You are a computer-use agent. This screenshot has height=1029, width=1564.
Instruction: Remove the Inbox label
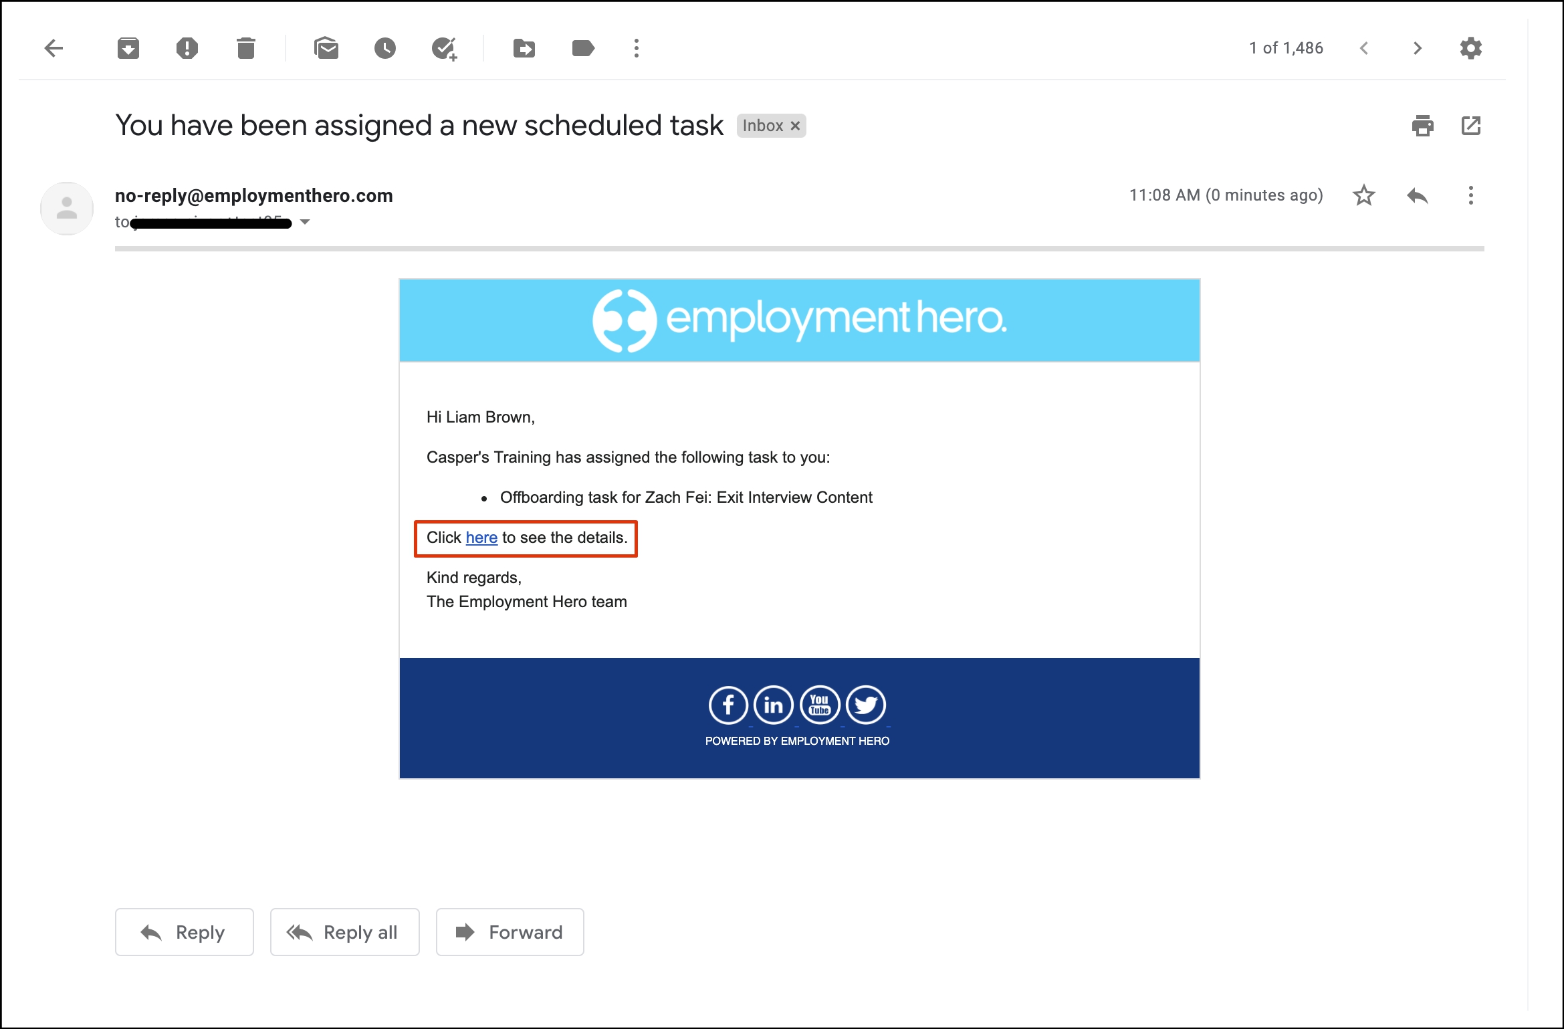[x=795, y=126]
